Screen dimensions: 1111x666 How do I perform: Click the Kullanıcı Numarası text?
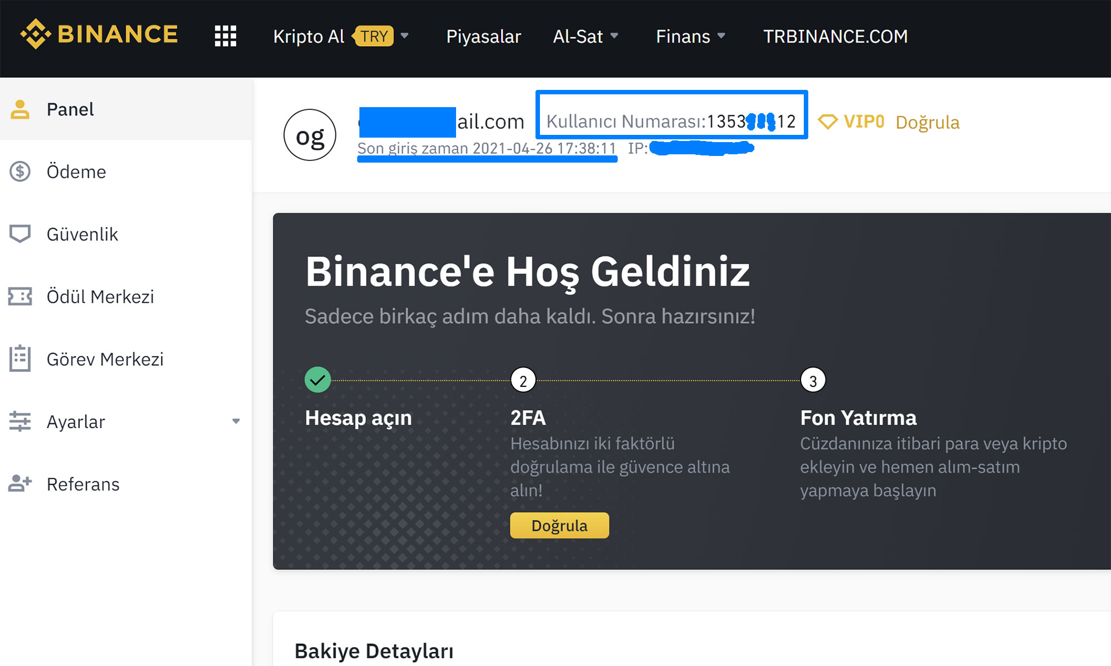click(671, 121)
